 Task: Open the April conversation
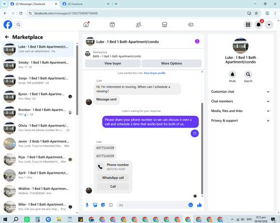[x=38, y=175]
